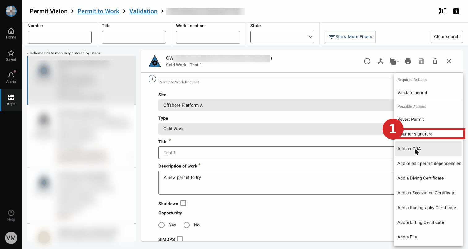The width and height of the screenshot is (468, 249).
Task: Choose Add a Radiography Certificate
Action: point(428,208)
